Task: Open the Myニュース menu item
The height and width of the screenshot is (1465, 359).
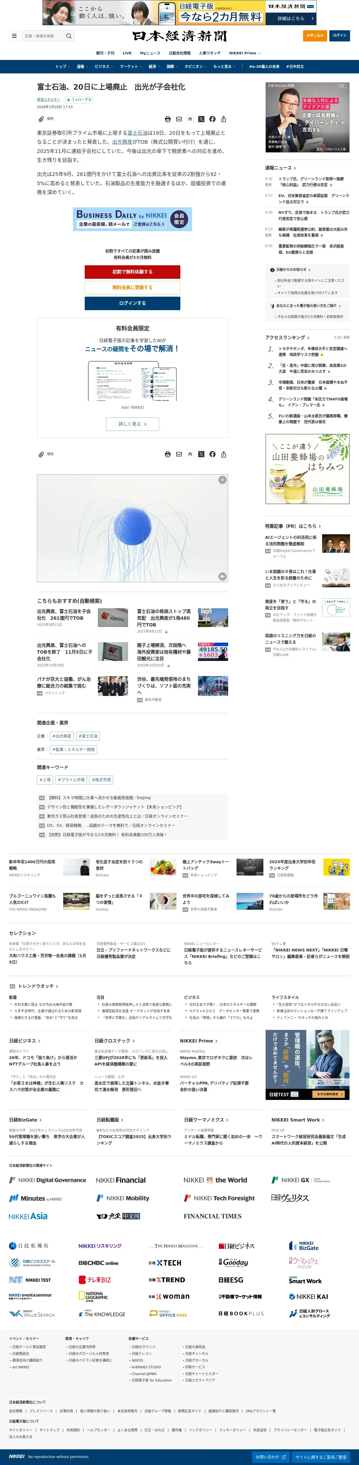Action: point(150,53)
